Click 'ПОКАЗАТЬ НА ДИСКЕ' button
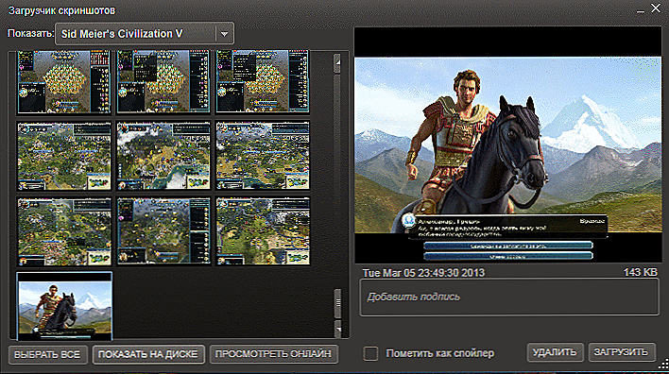669x374 pixels. [x=148, y=354]
